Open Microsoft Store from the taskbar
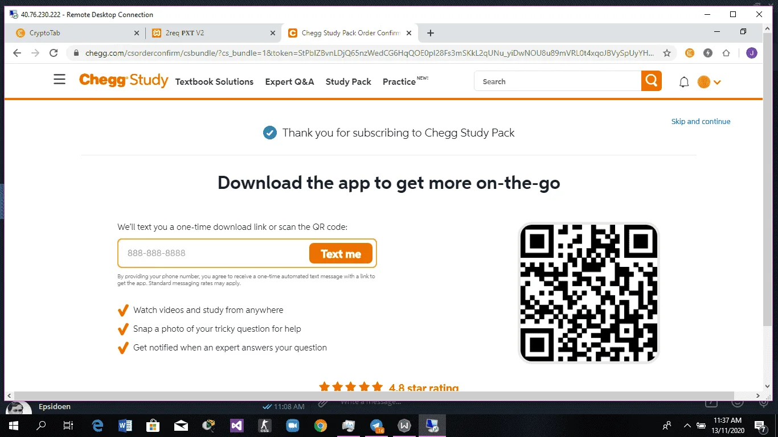Image resolution: width=778 pixels, height=437 pixels. pyautogui.click(x=153, y=425)
